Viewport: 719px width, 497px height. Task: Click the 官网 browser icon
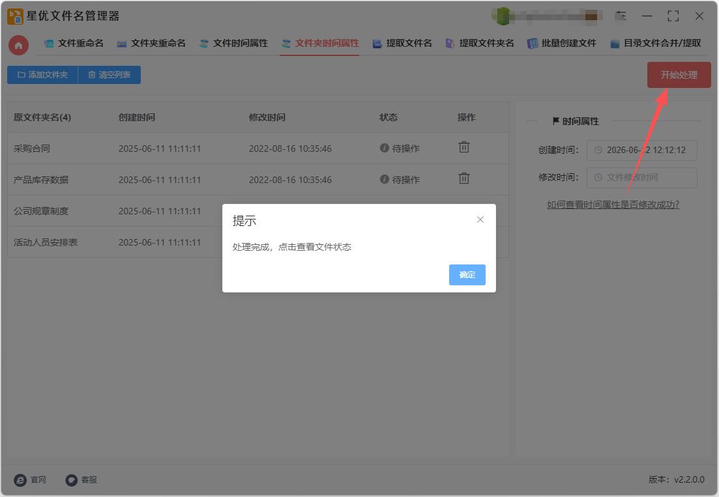coord(20,479)
